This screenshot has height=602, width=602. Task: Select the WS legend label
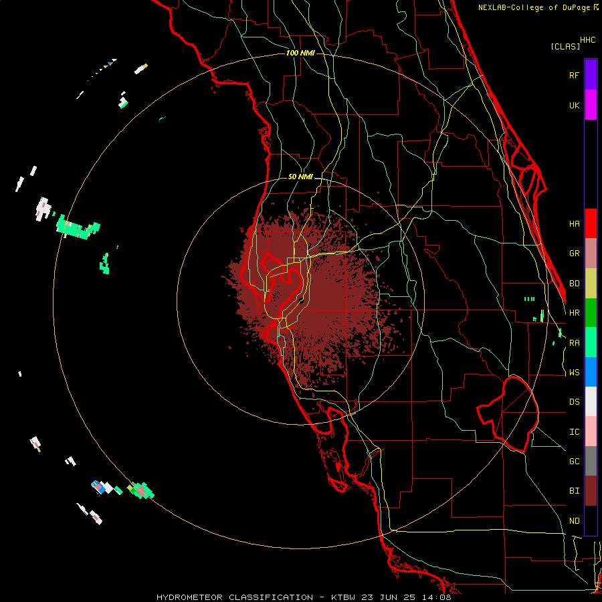[x=574, y=373]
